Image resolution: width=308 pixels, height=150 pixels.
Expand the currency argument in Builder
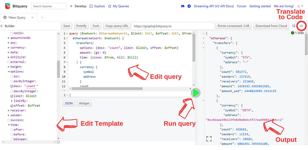[8, 48]
